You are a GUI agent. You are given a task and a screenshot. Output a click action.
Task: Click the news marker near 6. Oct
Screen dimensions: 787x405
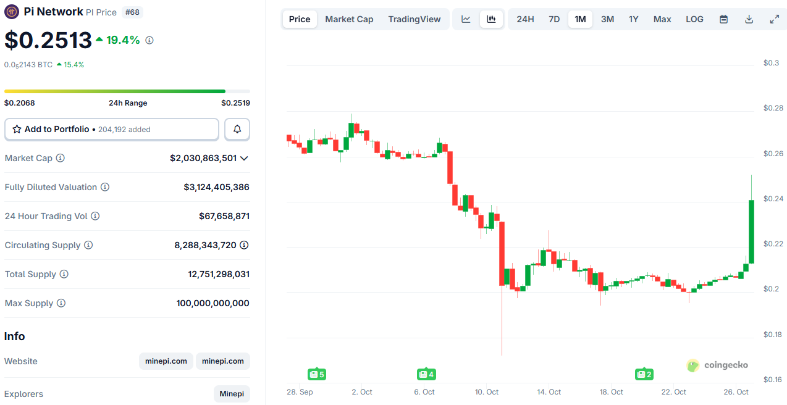(x=426, y=374)
